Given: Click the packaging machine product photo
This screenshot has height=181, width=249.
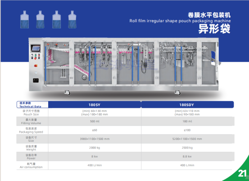Looking at the screenshot, I should [124, 66].
